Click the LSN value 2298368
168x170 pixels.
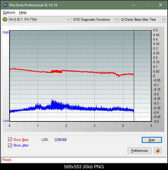click(x=61, y=140)
